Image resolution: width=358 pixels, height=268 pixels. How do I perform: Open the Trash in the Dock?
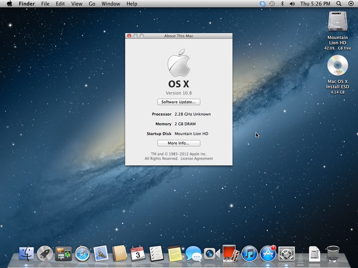click(333, 253)
